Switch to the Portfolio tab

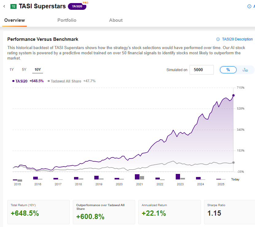click(x=67, y=20)
